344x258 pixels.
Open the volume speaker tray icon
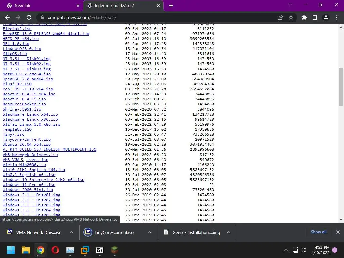pyautogui.click(x=304, y=250)
